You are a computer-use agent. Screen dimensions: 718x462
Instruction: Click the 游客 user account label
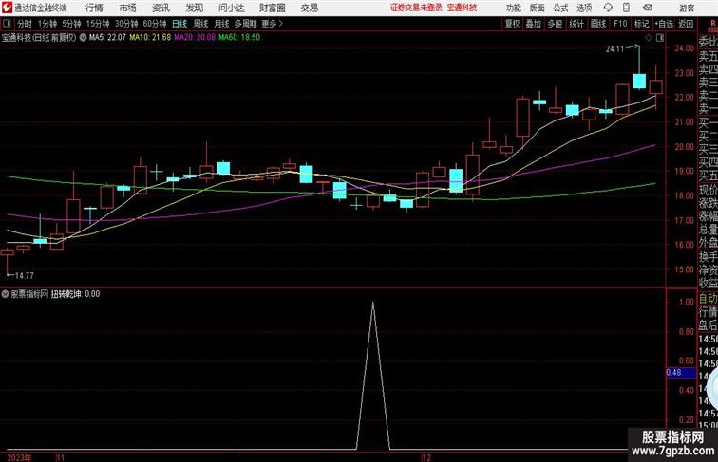point(687,9)
